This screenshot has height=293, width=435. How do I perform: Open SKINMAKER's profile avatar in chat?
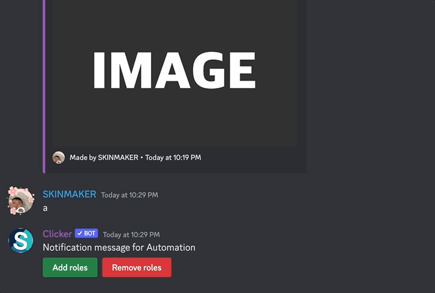[x=21, y=201]
